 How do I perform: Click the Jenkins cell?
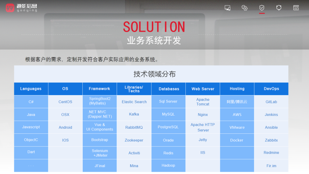point(272,114)
